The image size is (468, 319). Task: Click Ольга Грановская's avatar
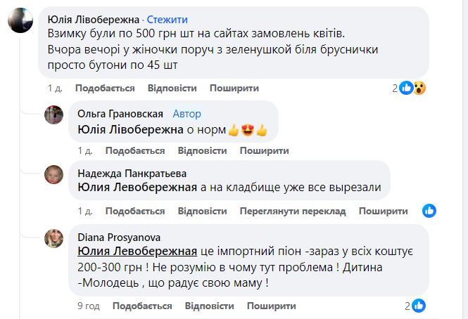click(54, 115)
